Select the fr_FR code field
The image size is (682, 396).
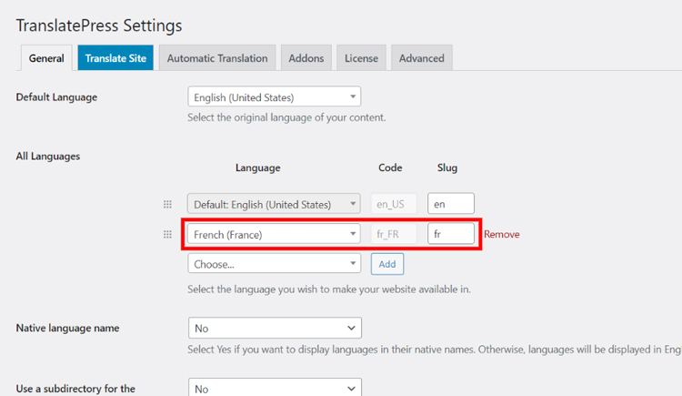(x=395, y=234)
